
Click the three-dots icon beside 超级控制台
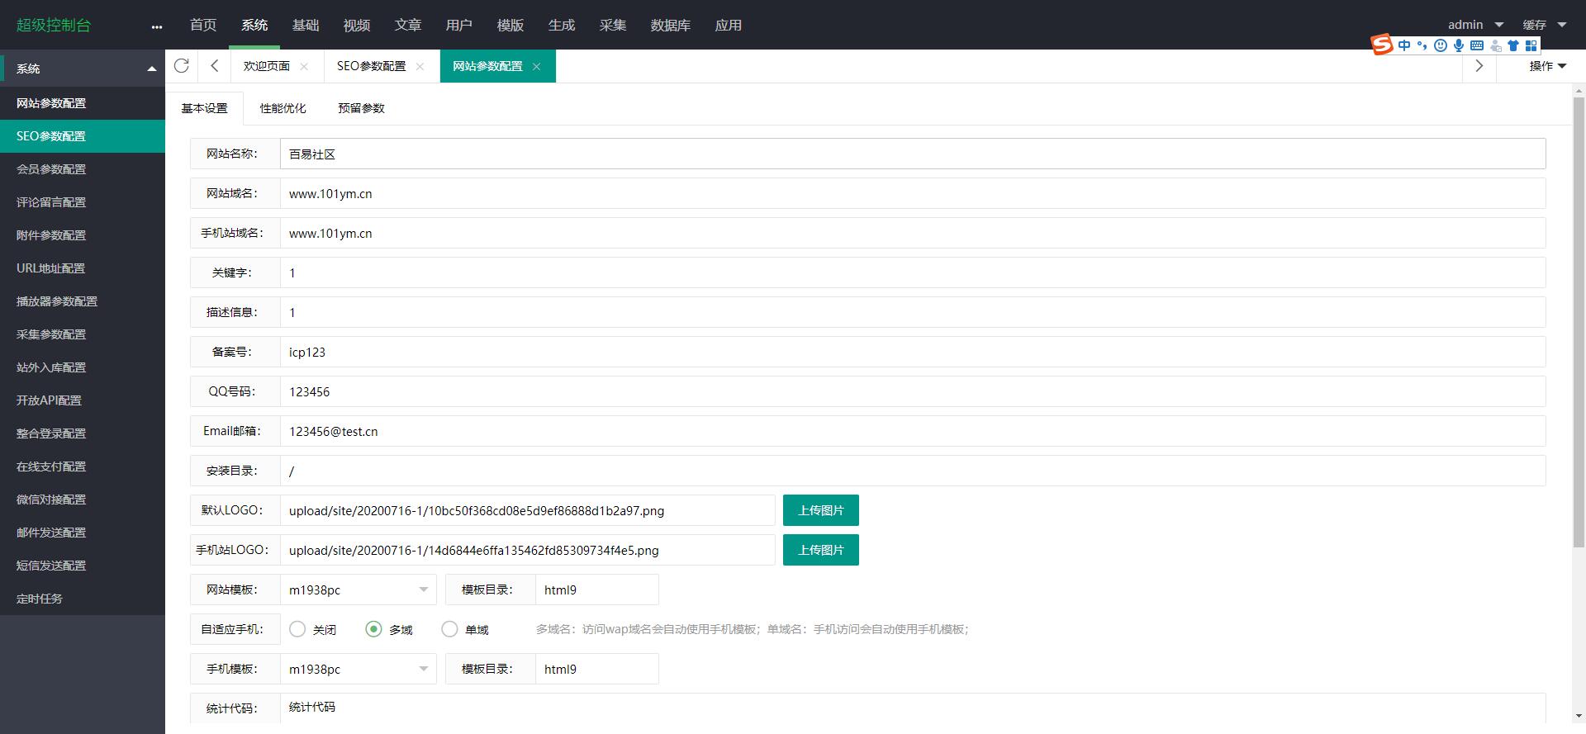pyautogui.click(x=157, y=26)
